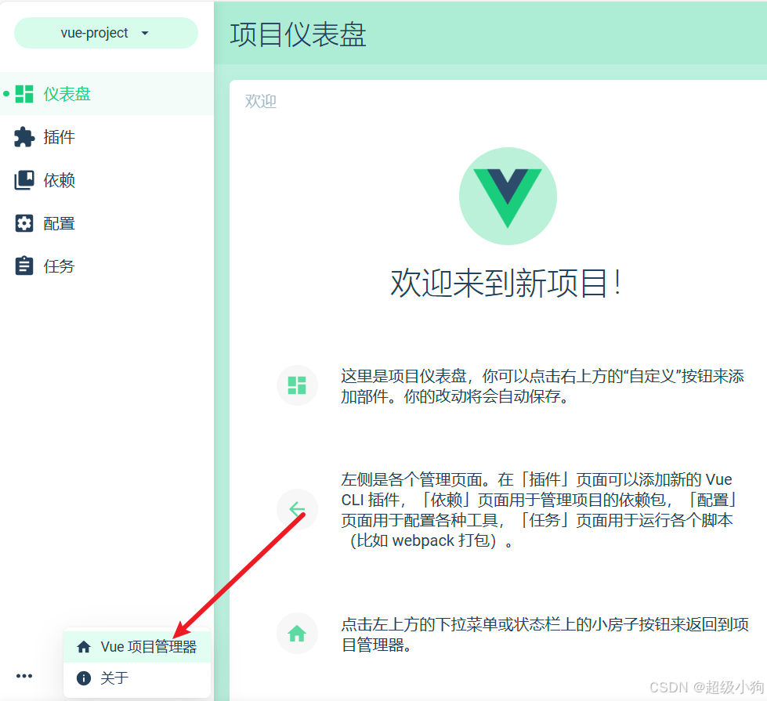Image resolution: width=767 pixels, height=701 pixels.
Task: Click the house icon beside Vue 项目管理器
Action: [84, 647]
